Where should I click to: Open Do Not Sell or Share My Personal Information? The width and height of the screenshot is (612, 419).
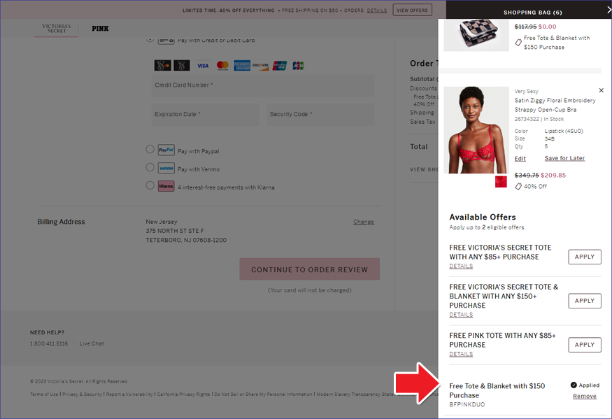[x=263, y=395]
